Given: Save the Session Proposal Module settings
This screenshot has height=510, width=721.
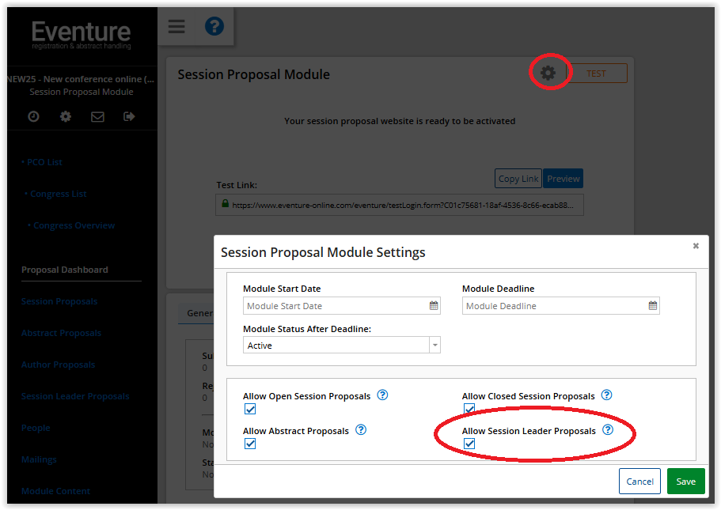Looking at the screenshot, I should click(685, 481).
